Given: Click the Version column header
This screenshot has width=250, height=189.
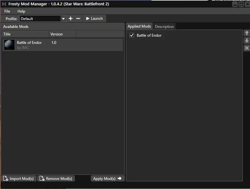Looking at the screenshot, I should coord(63,34).
